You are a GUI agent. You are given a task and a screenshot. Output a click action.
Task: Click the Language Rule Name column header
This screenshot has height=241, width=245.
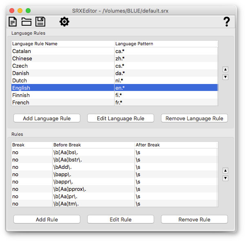(63, 44)
